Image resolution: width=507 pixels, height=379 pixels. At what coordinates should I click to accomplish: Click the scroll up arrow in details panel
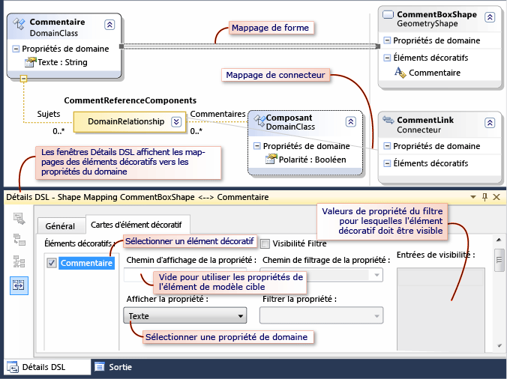[499, 240]
